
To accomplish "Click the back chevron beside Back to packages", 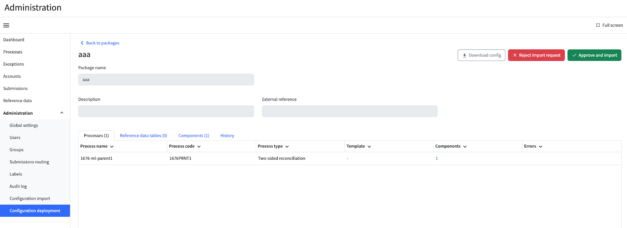I will tap(82, 43).
